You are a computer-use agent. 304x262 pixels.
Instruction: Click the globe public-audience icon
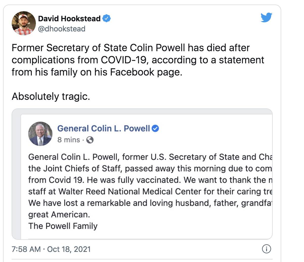pos(90,140)
